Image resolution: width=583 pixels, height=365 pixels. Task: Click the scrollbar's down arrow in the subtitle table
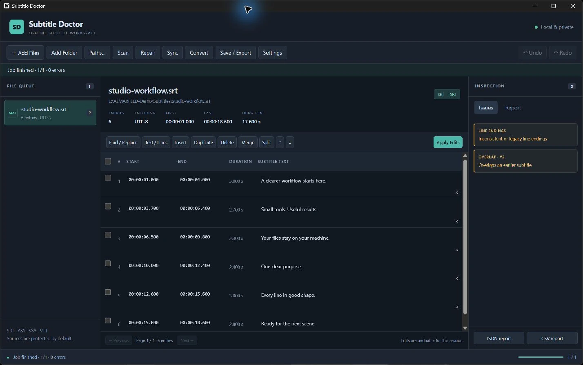(465, 328)
